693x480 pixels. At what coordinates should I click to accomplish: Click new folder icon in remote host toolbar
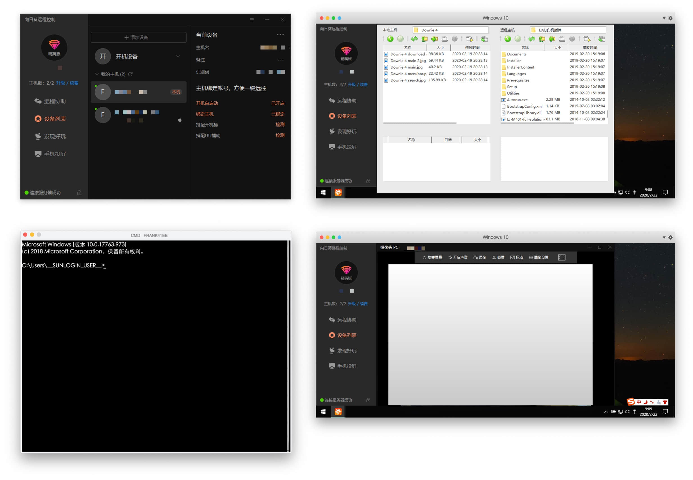click(x=552, y=39)
